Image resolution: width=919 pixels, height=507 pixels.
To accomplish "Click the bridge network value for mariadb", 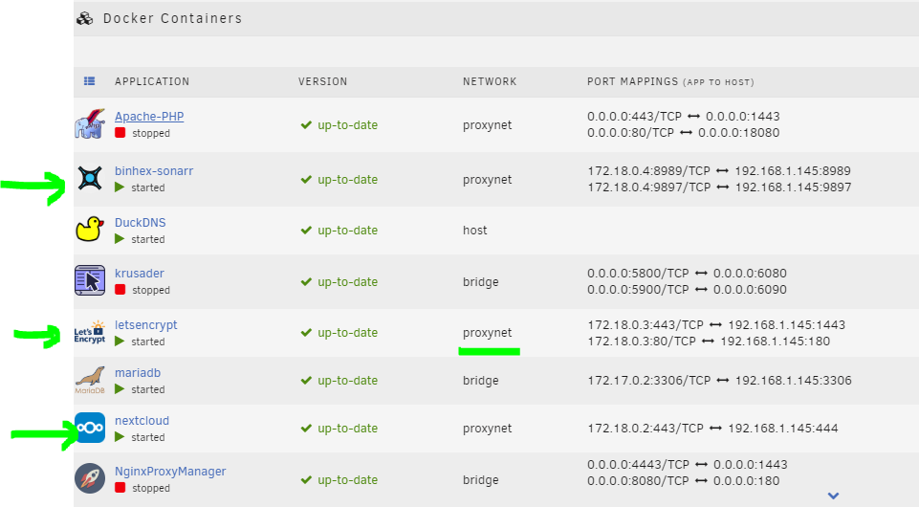I will pyautogui.click(x=481, y=381).
